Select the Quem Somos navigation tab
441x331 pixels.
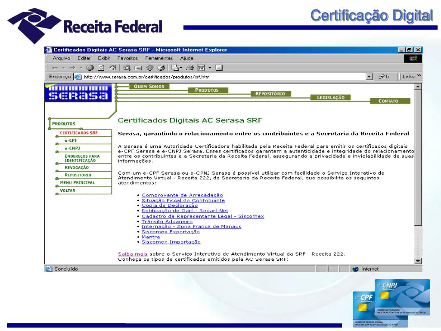tap(149, 86)
